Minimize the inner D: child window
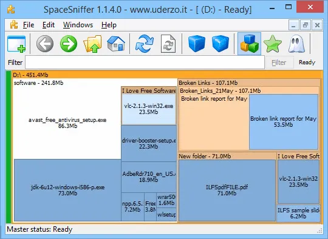 point(293,25)
